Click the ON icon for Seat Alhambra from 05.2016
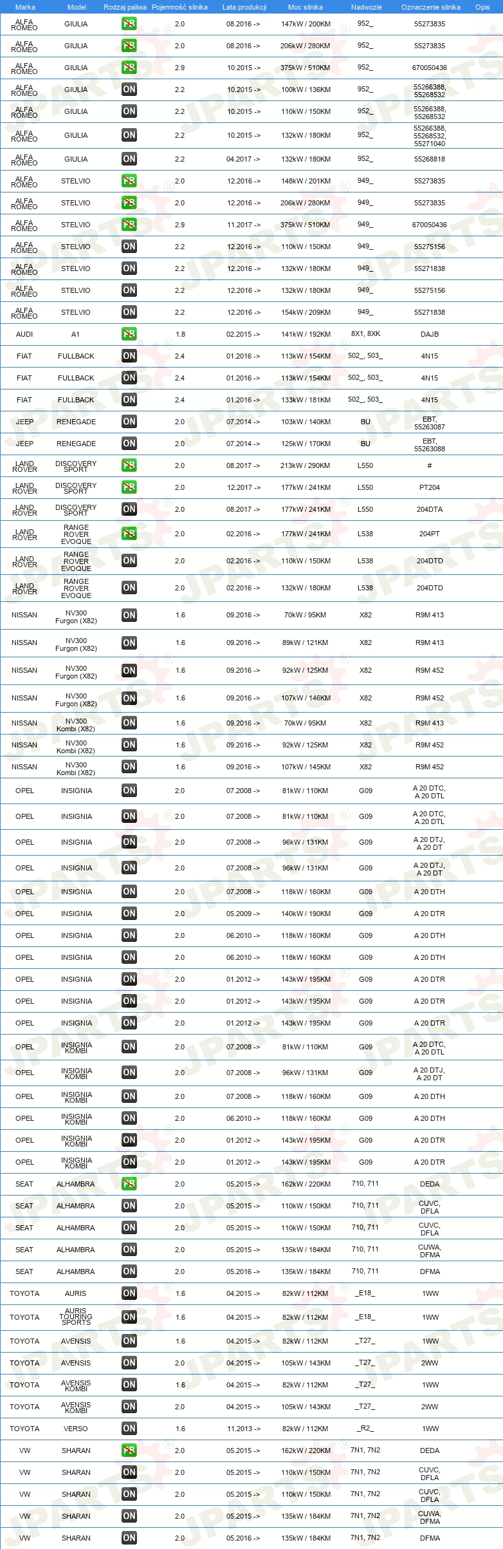The image size is (503, 1549). [129, 1272]
